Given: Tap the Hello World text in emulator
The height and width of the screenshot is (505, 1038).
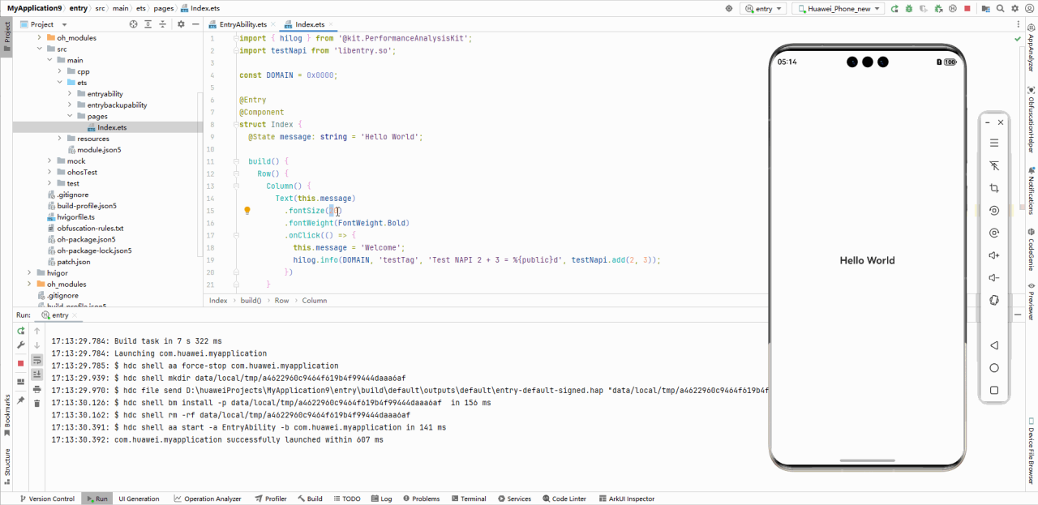Looking at the screenshot, I should tap(867, 260).
